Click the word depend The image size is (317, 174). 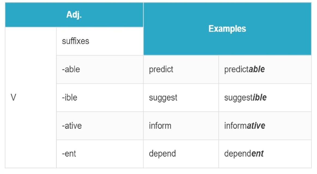tap(162, 154)
